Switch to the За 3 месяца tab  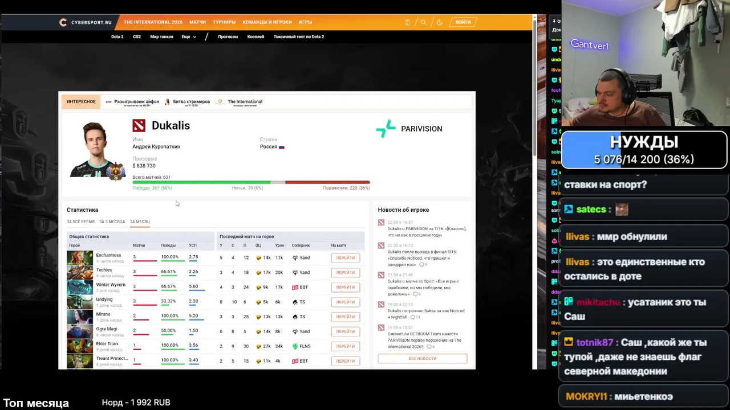[x=112, y=222]
